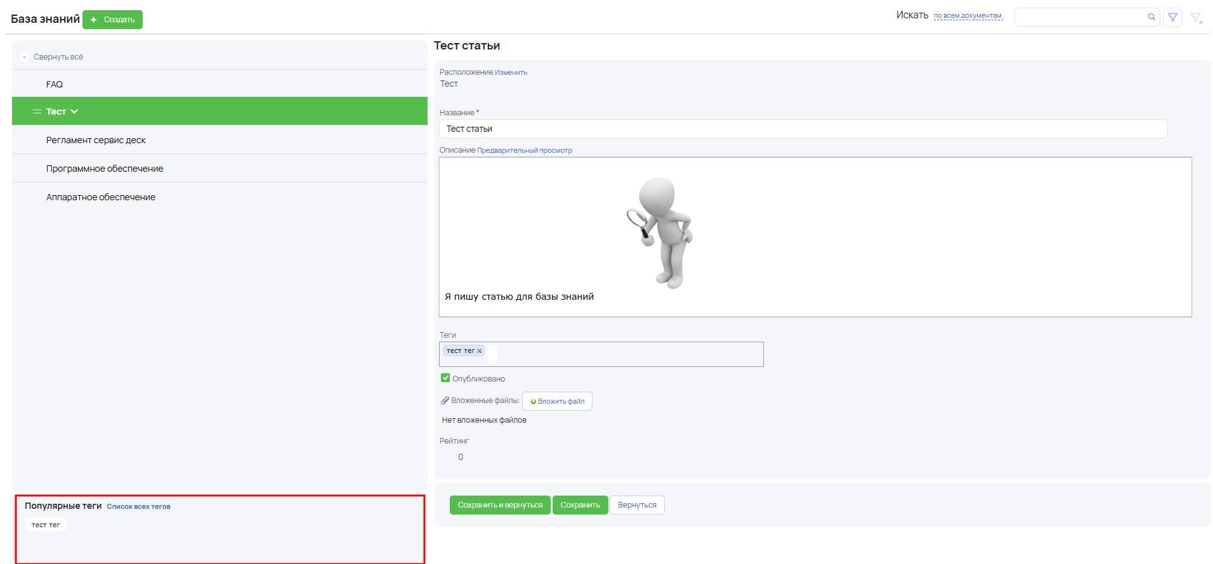The width and height of the screenshot is (1213, 564).
Task: Focus the Название input field
Action: [803, 129]
